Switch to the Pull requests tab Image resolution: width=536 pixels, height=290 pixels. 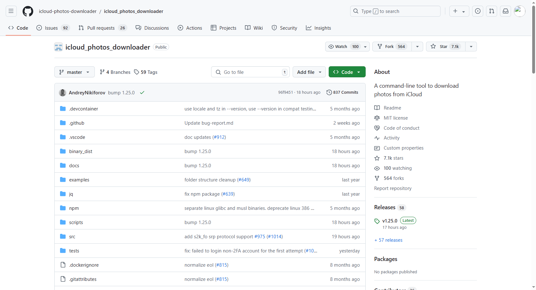pyautogui.click(x=103, y=28)
